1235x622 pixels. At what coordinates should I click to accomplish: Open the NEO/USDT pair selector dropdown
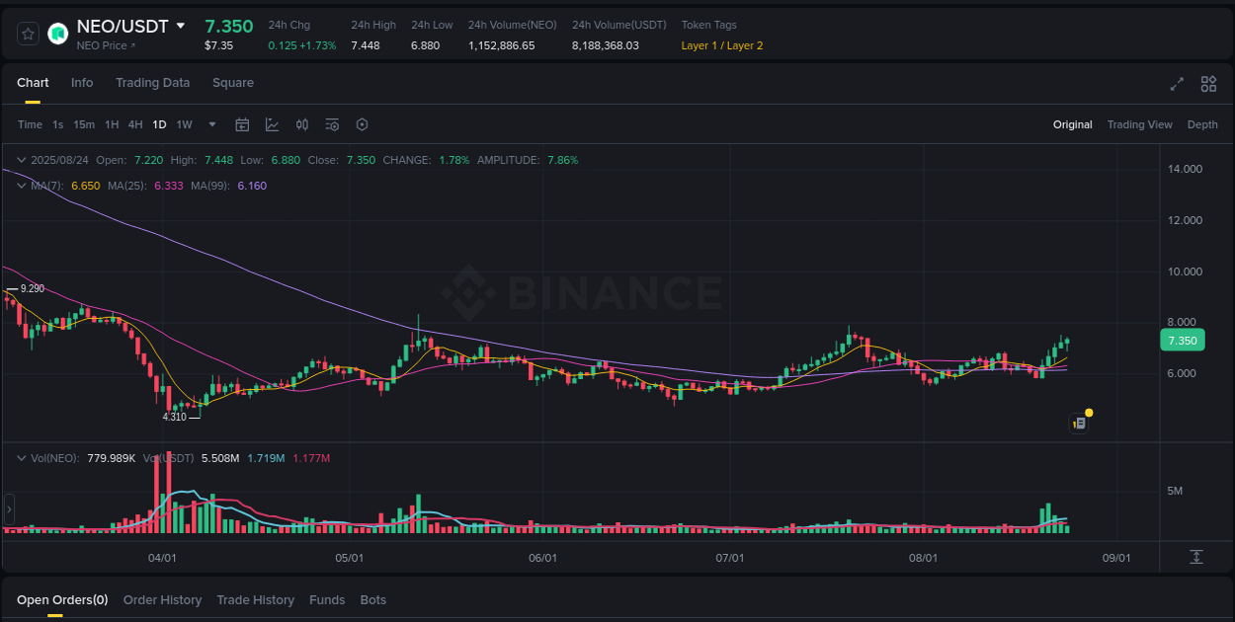click(x=181, y=27)
